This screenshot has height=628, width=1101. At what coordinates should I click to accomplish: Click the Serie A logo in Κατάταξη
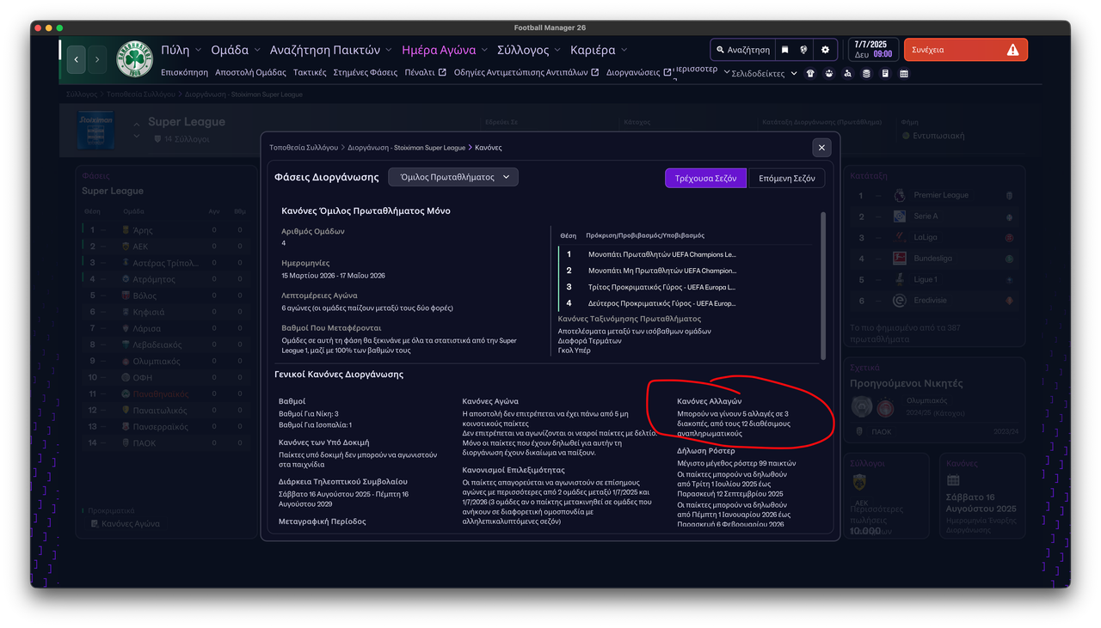(x=899, y=216)
